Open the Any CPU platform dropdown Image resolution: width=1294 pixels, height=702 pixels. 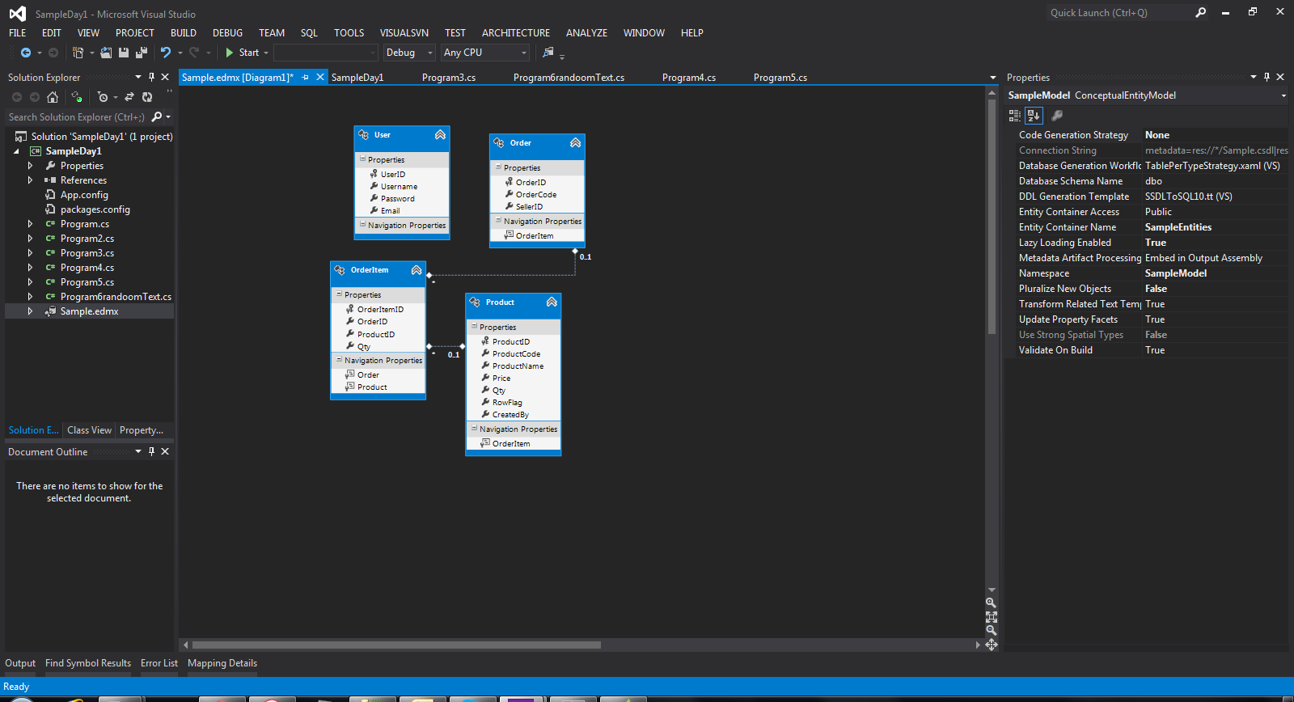click(x=485, y=53)
